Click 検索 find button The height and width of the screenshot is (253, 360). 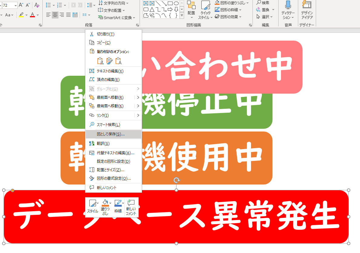(263, 3)
